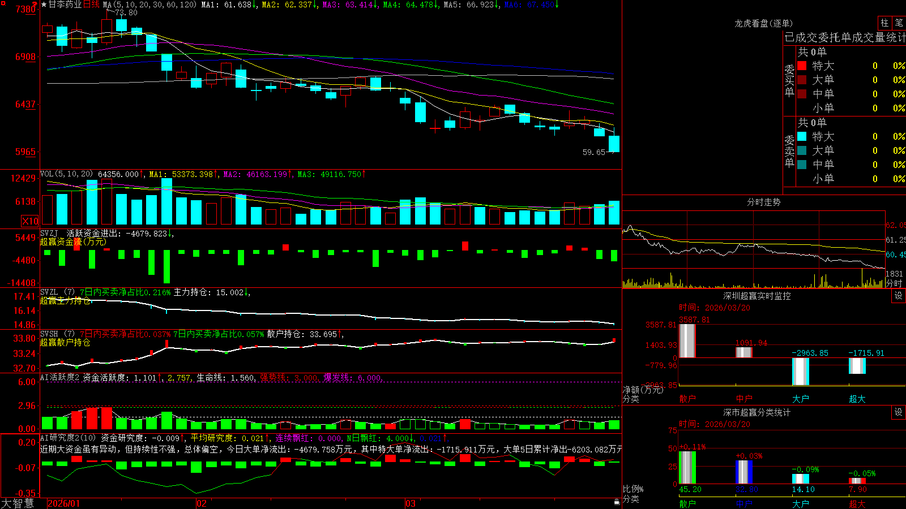
Task: Open the MA(5,10,20,30,60,120) indicator parameters
Action: point(149,5)
